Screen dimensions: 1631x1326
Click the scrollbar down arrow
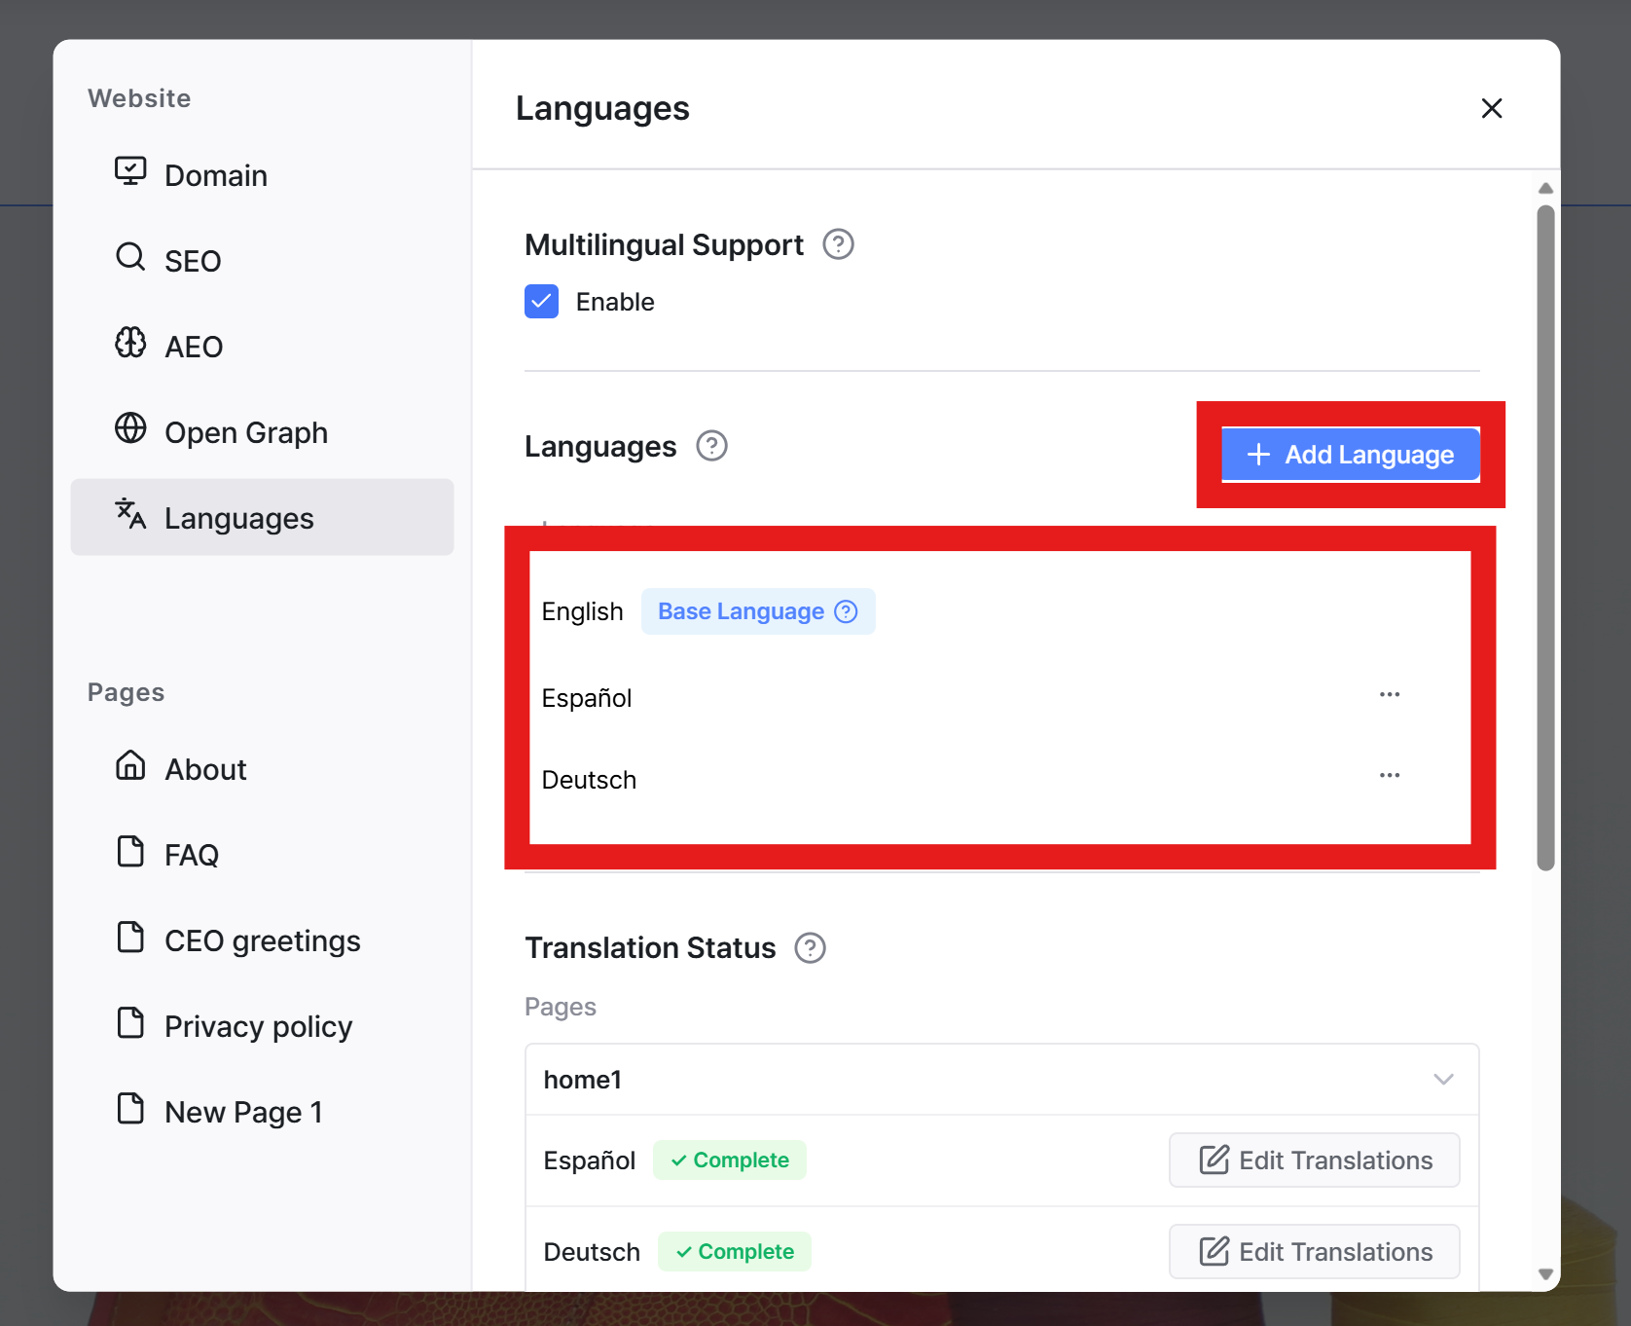point(1545,1273)
